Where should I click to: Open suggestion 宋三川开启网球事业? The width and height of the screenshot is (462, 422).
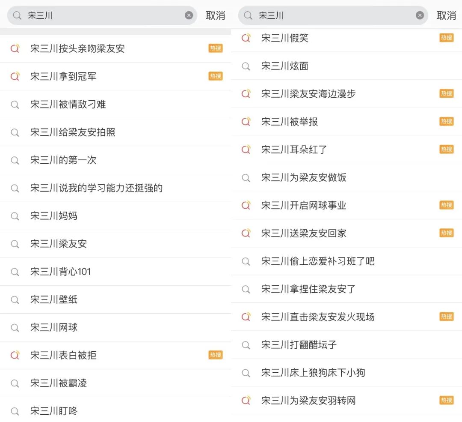(x=304, y=205)
